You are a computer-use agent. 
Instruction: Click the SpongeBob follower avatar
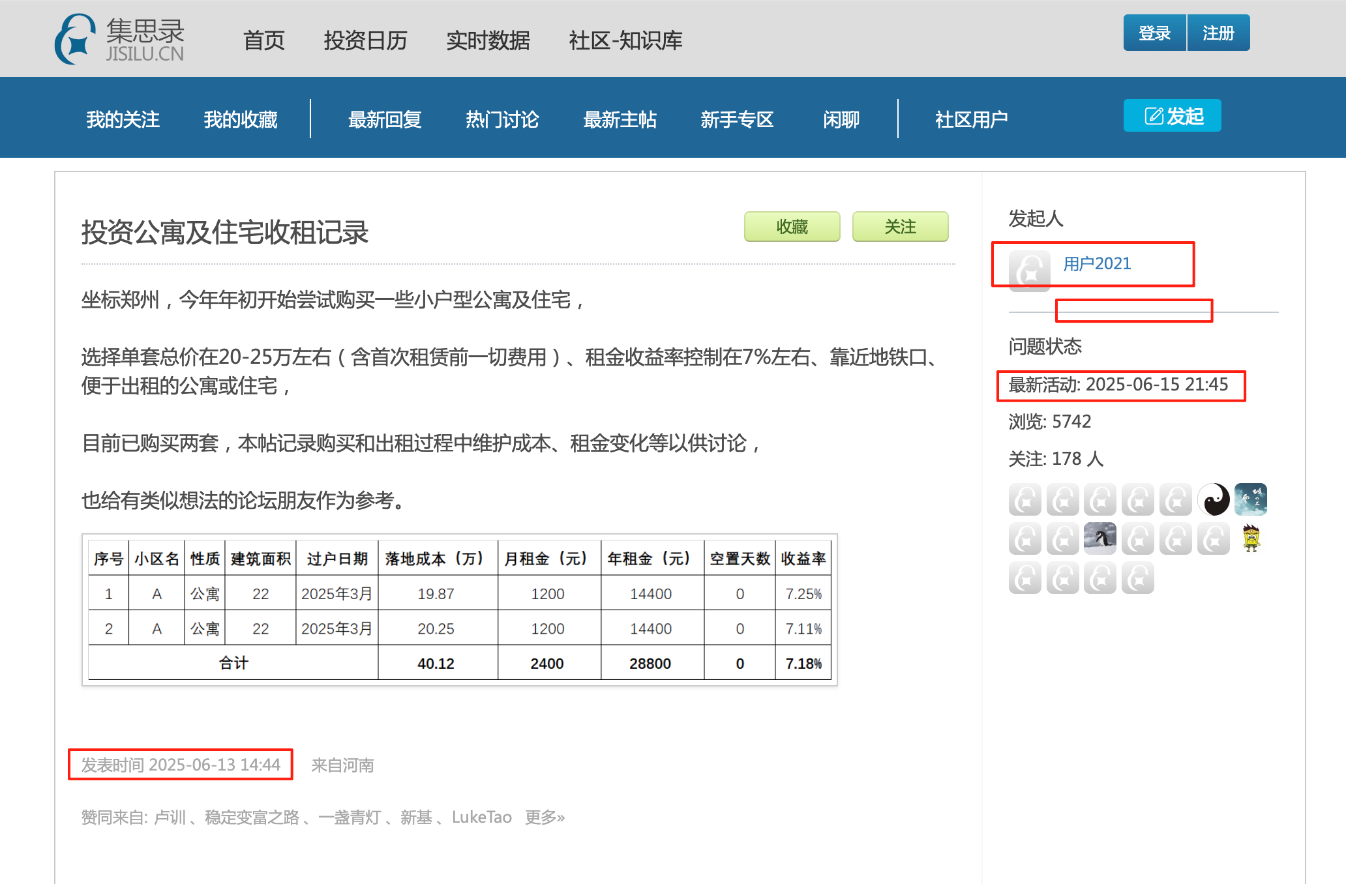point(1250,538)
